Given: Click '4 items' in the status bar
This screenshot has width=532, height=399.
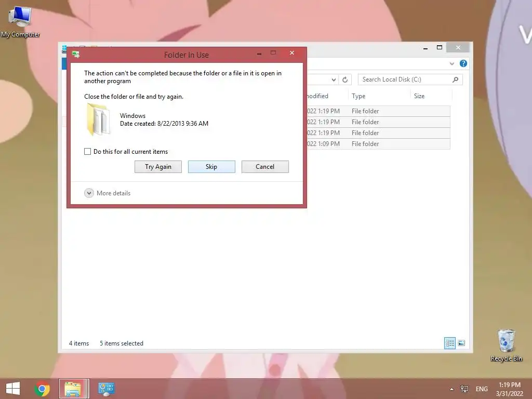Looking at the screenshot, I should [79, 343].
